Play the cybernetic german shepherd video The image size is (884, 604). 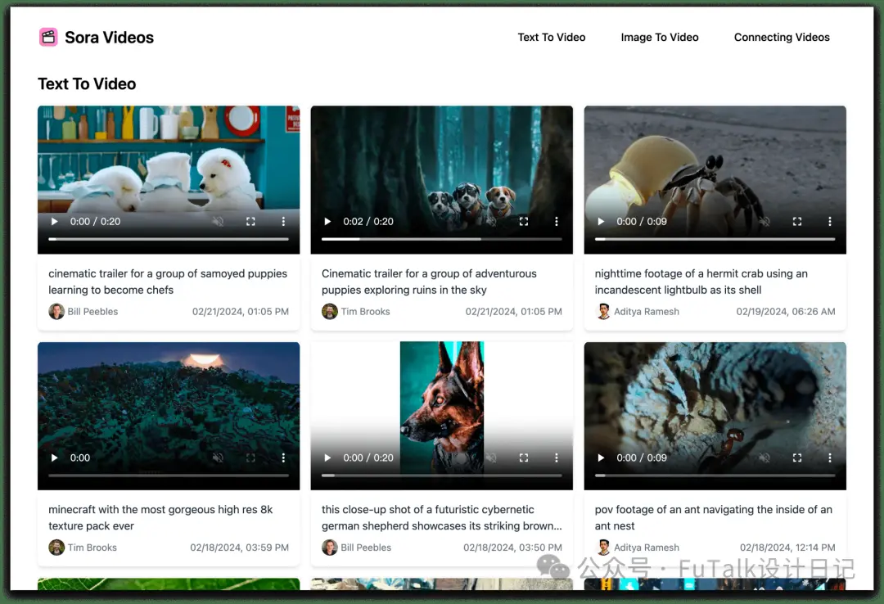[327, 458]
